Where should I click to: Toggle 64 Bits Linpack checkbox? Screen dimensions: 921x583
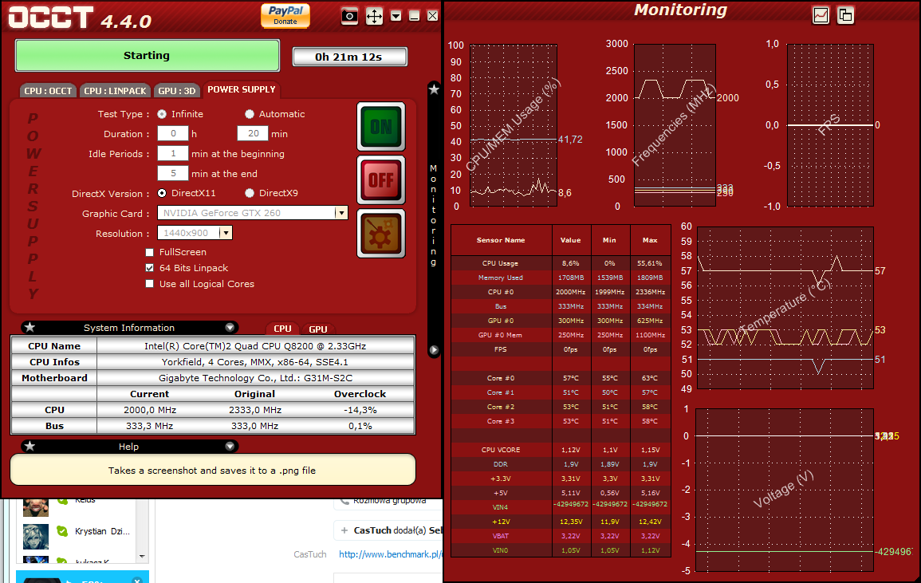click(x=149, y=268)
